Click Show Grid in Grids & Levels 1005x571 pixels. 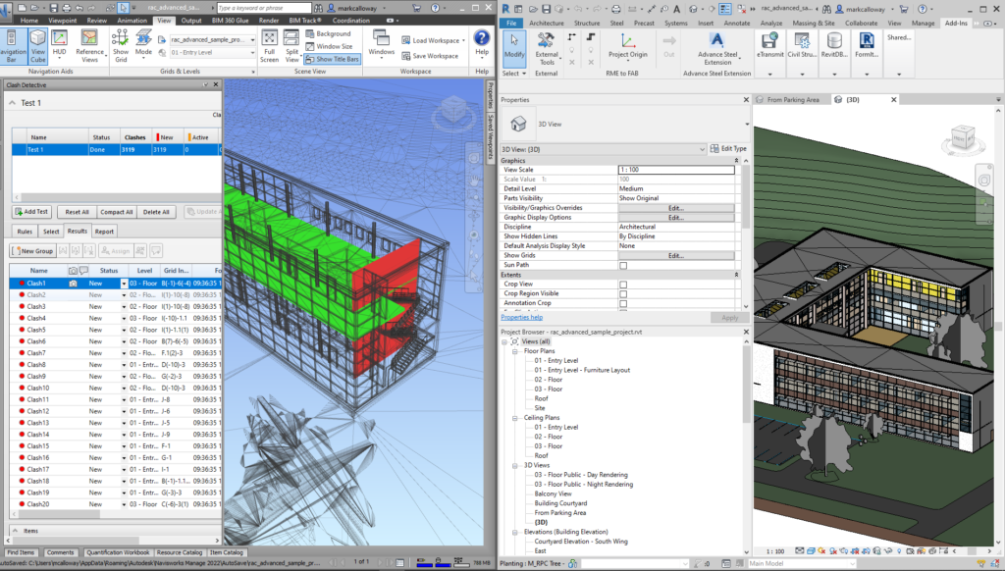click(121, 46)
